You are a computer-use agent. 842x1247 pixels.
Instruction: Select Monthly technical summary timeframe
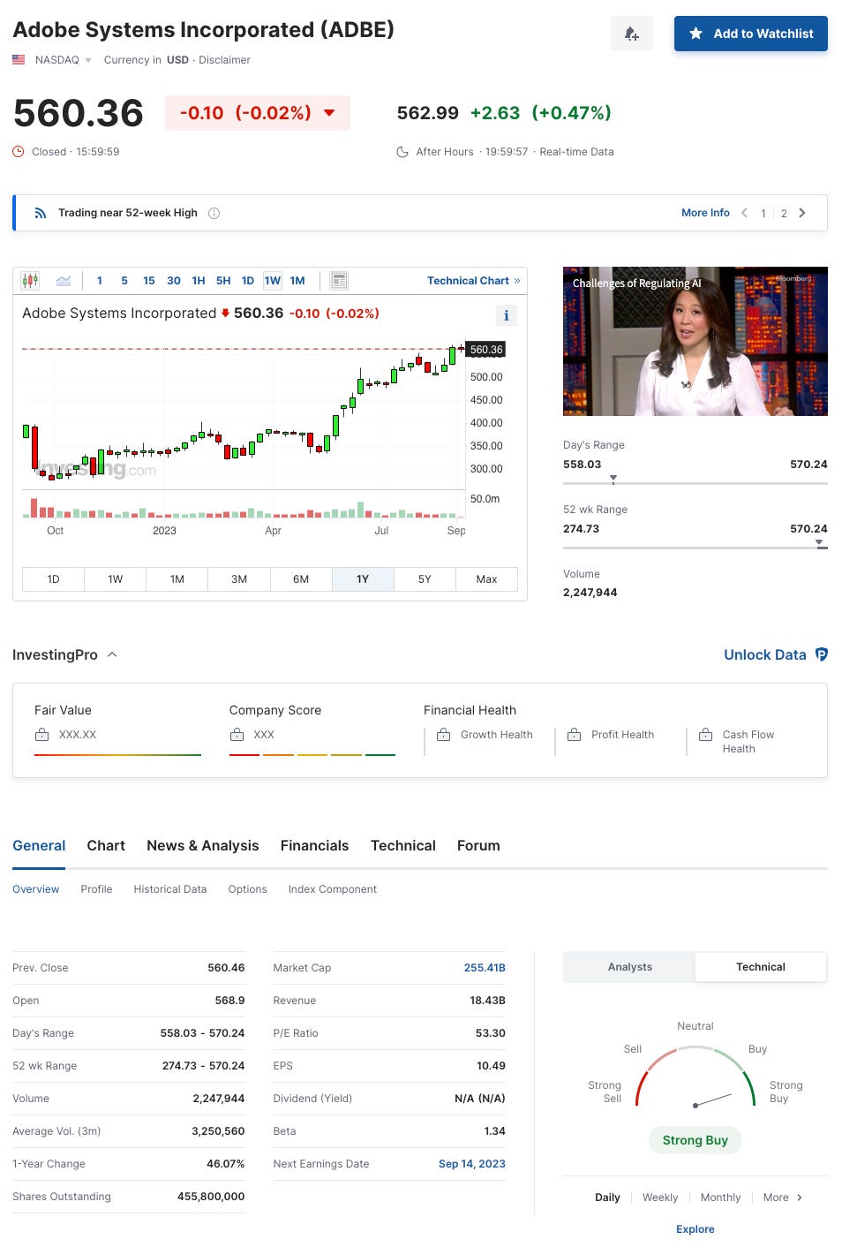click(720, 1198)
